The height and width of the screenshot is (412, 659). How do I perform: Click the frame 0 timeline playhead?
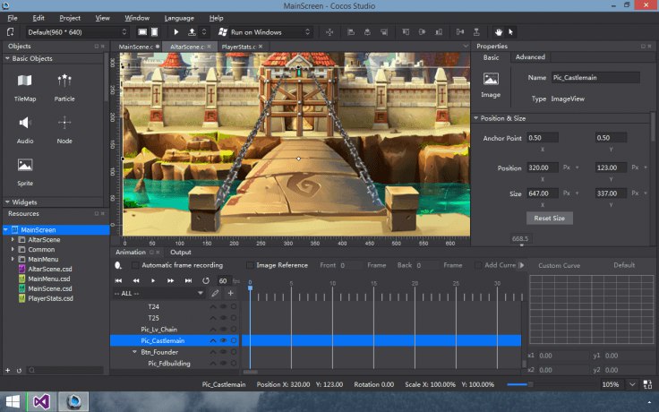click(x=250, y=288)
